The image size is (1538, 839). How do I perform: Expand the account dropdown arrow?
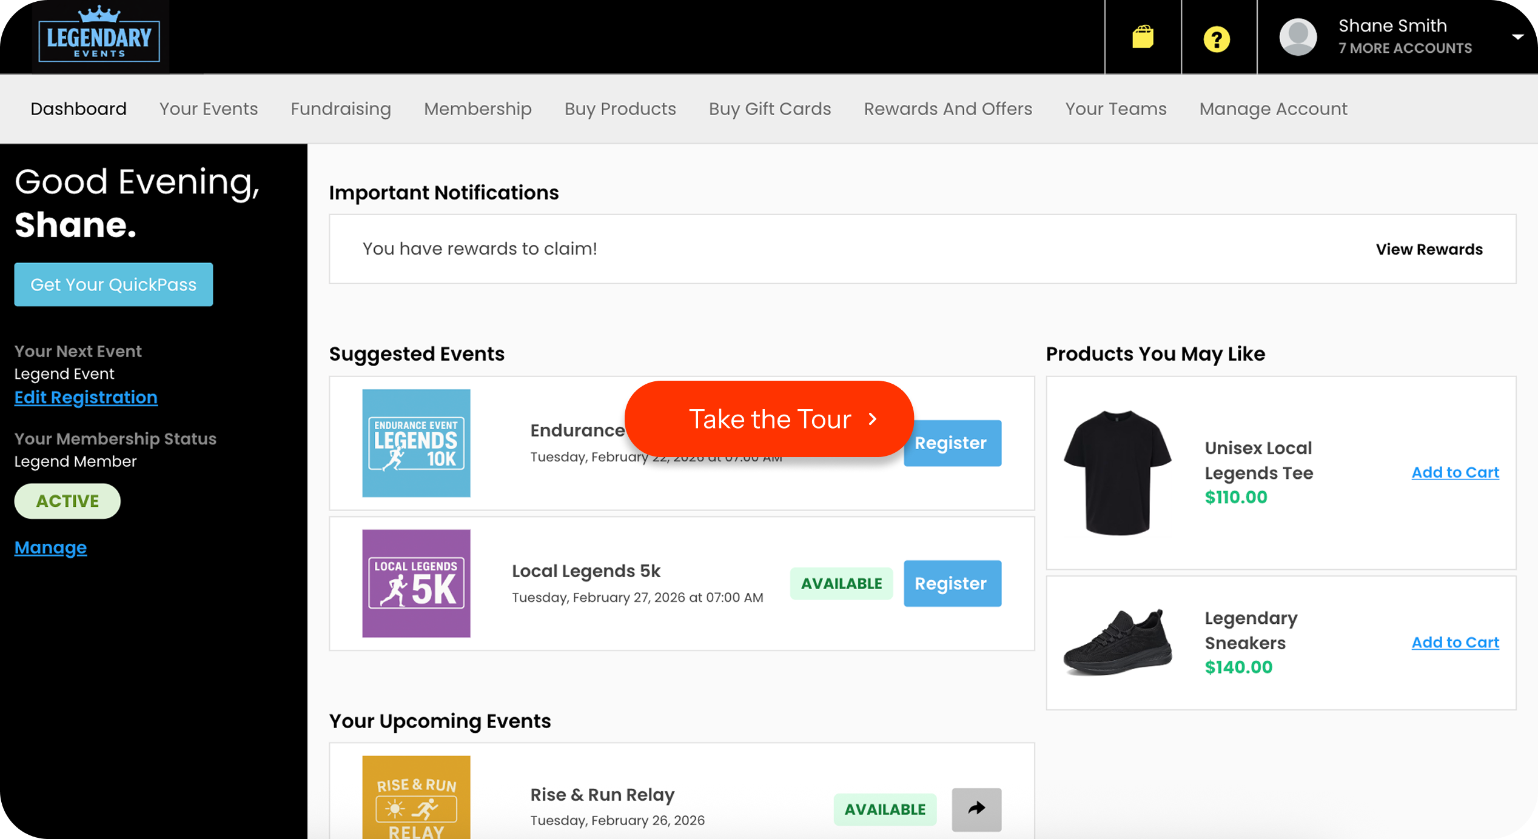pyautogui.click(x=1517, y=38)
